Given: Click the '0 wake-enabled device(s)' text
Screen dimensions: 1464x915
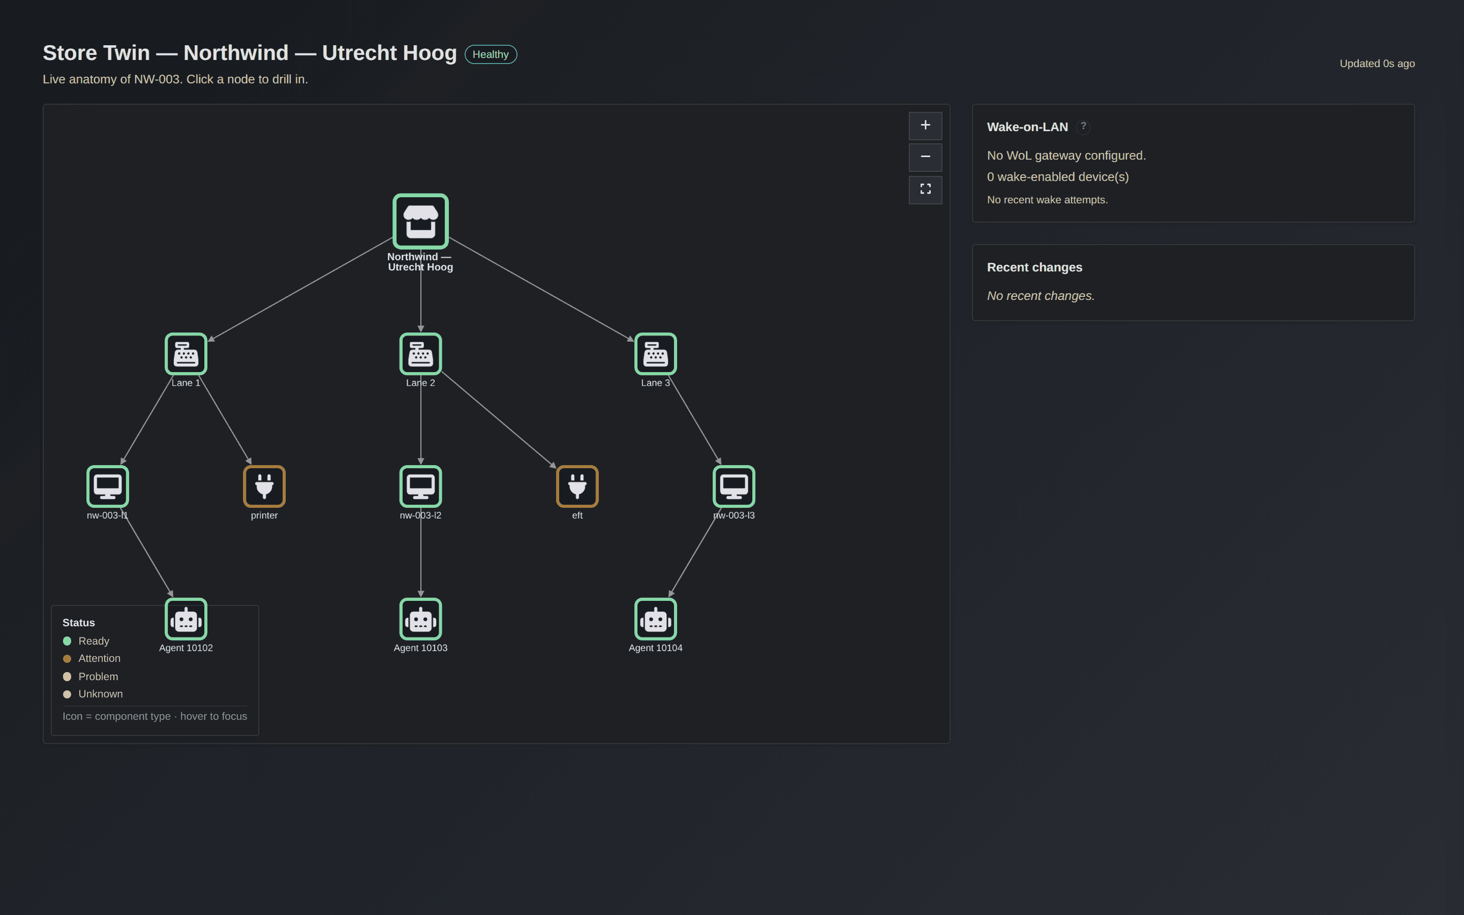Looking at the screenshot, I should coord(1057,177).
